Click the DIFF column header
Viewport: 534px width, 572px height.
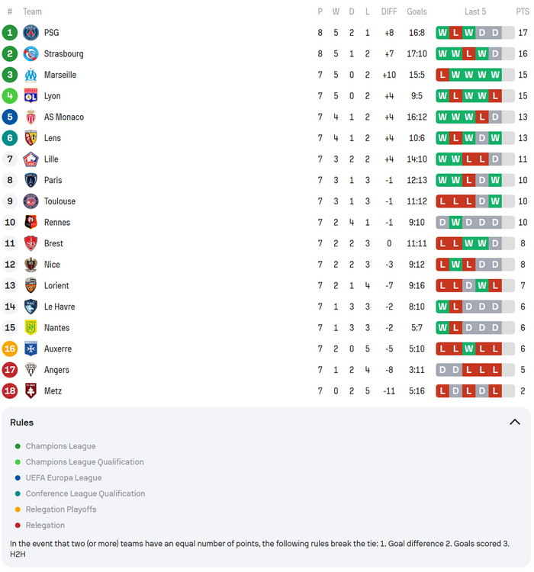click(x=389, y=11)
